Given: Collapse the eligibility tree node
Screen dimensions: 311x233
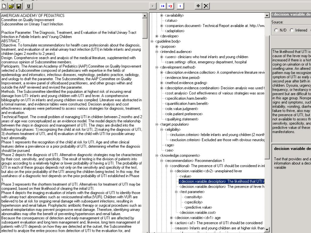Looking at the screenshot, I should (x=162, y=130).
